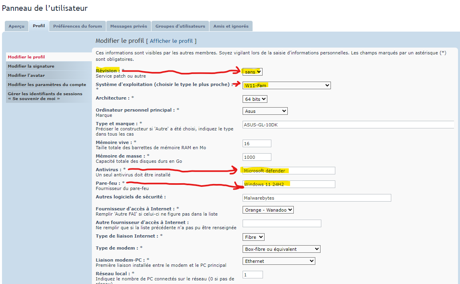Click the 'Panneau de l'utilisateur' heading

click(x=45, y=8)
